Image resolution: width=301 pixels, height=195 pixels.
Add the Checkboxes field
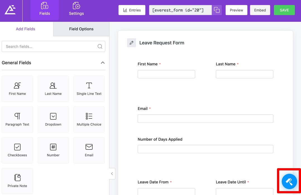pyautogui.click(x=17, y=150)
